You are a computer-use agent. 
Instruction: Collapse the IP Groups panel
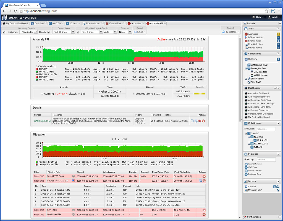click(x=278, y=154)
